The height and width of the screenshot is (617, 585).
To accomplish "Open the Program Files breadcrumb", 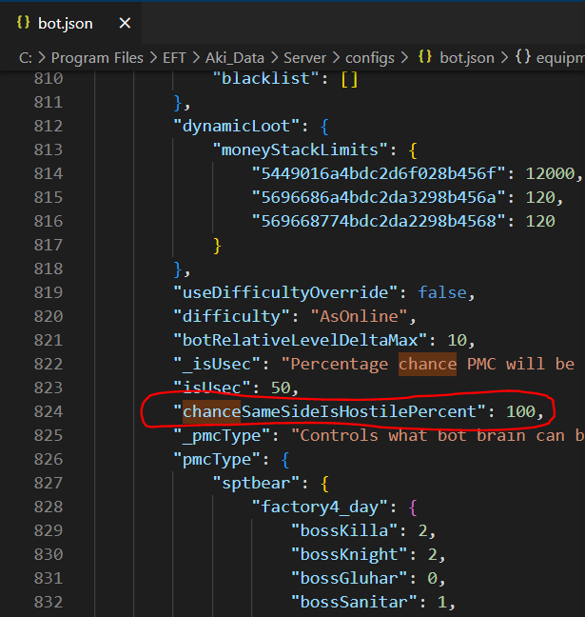I will click(99, 57).
